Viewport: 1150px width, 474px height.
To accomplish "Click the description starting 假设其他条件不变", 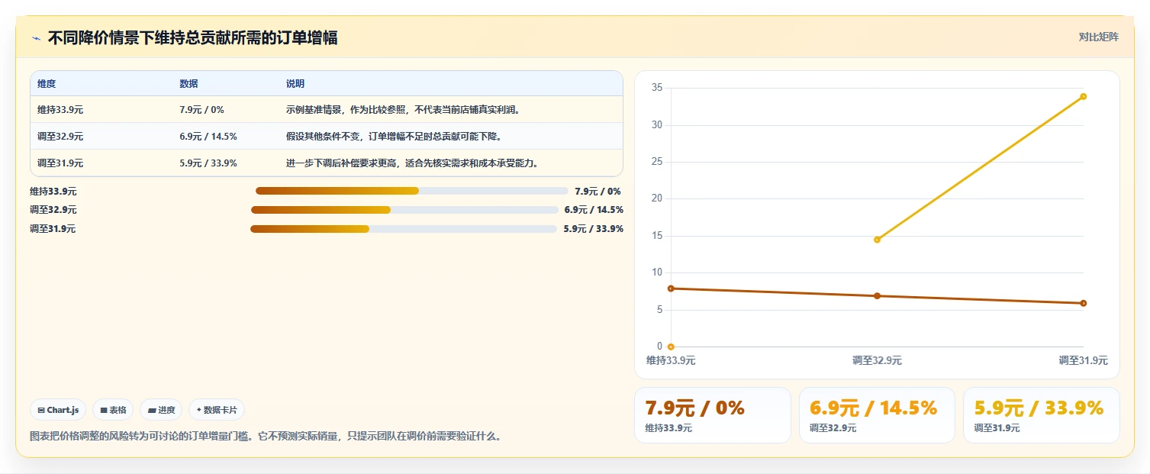I will pyautogui.click(x=394, y=137).
